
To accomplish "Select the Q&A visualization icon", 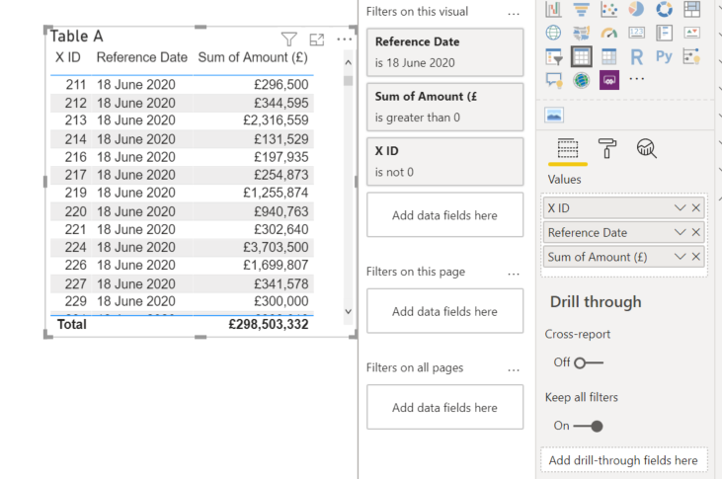I will (x=554, y=81).
